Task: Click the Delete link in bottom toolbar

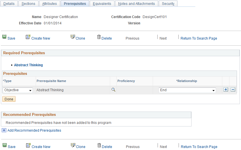Action: point(107,147)
